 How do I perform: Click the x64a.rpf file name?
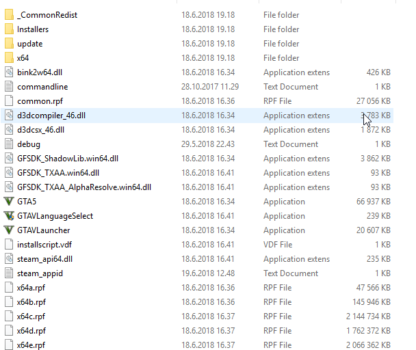pyautogui.click(x=31, y=288)
